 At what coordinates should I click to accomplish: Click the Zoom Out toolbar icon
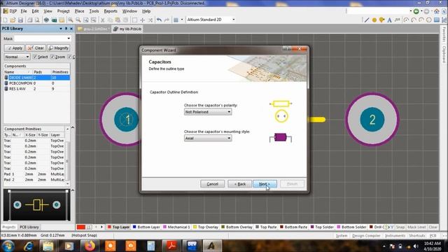tap(78, 20)
